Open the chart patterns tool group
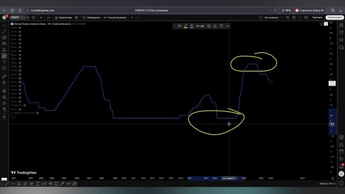The width and height of the screenshot is (345, 194). 4,44
